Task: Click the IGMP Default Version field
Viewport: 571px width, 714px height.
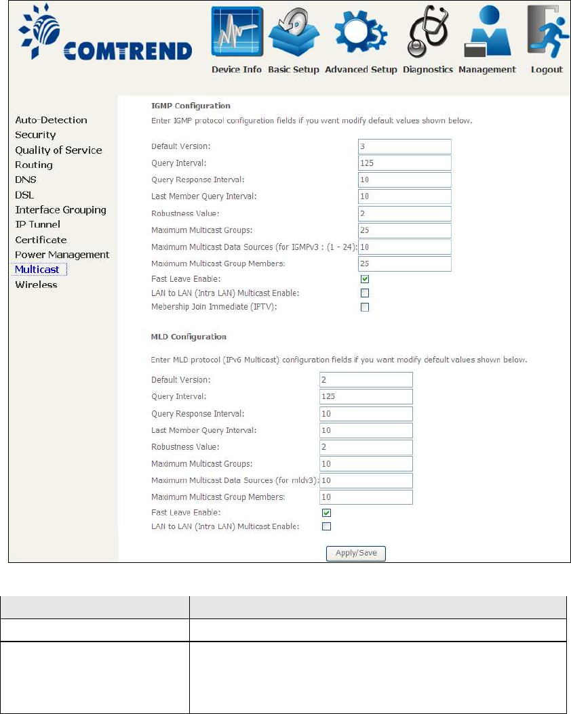Action: [405, 146]
